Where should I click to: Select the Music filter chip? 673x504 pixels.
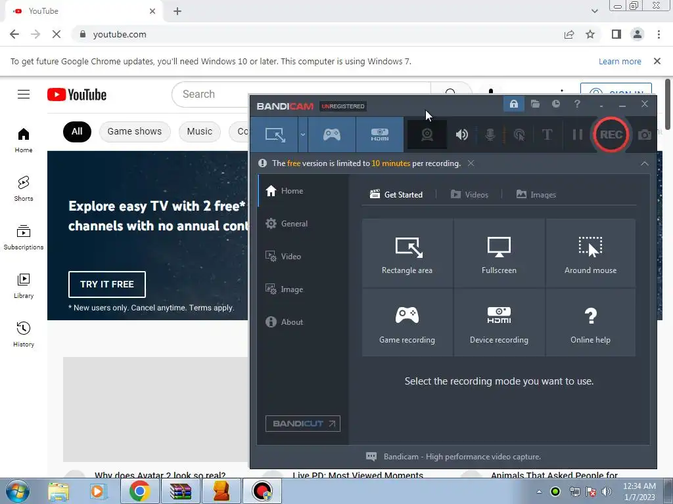(200, 131)
